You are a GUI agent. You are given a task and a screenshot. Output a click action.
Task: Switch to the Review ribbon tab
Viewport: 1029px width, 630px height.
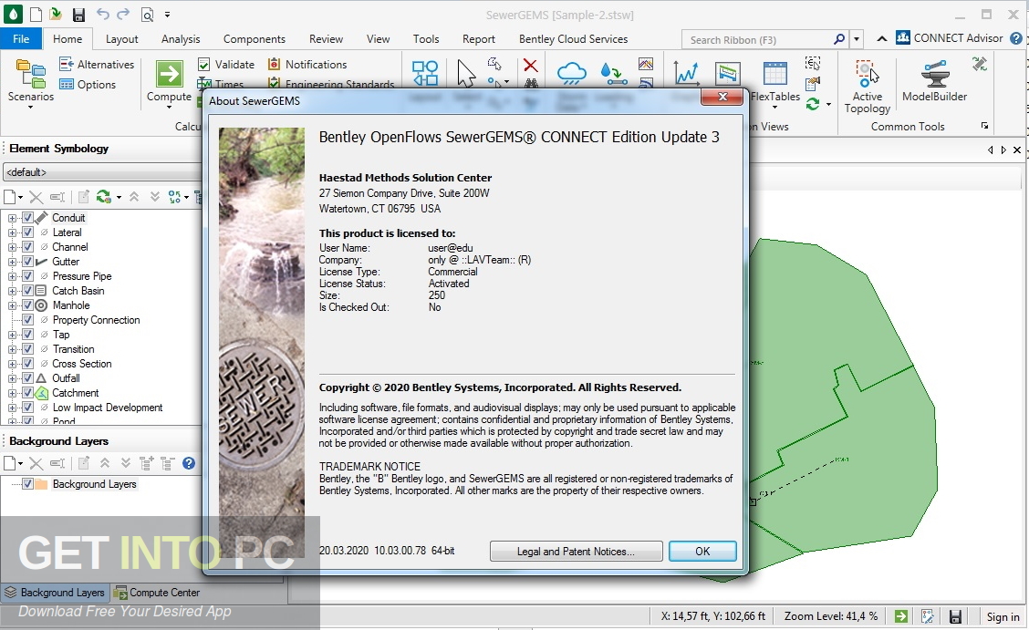[326, 39]
